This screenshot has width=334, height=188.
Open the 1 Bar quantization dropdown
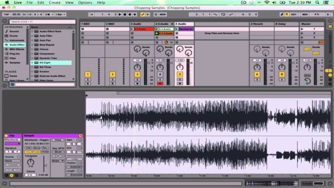(60, 14)
